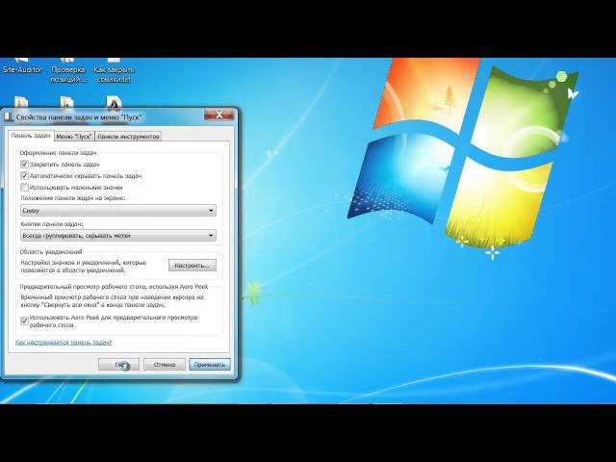
Task: Click the Настроить... button
Action: [192, 266]
